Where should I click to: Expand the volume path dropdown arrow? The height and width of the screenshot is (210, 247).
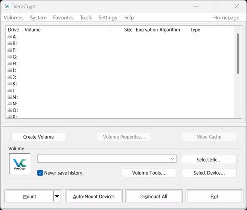click(172, 159)
